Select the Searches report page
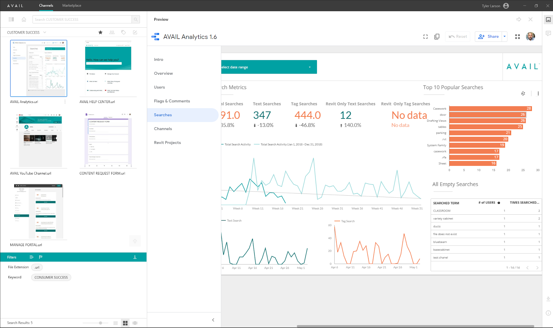Screen dimensions: 553x328 [183, 115]
